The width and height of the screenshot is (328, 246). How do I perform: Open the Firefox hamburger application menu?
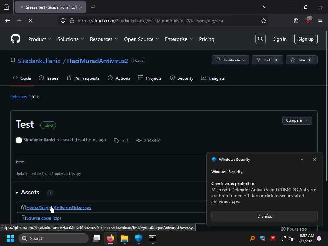point(320,20)
